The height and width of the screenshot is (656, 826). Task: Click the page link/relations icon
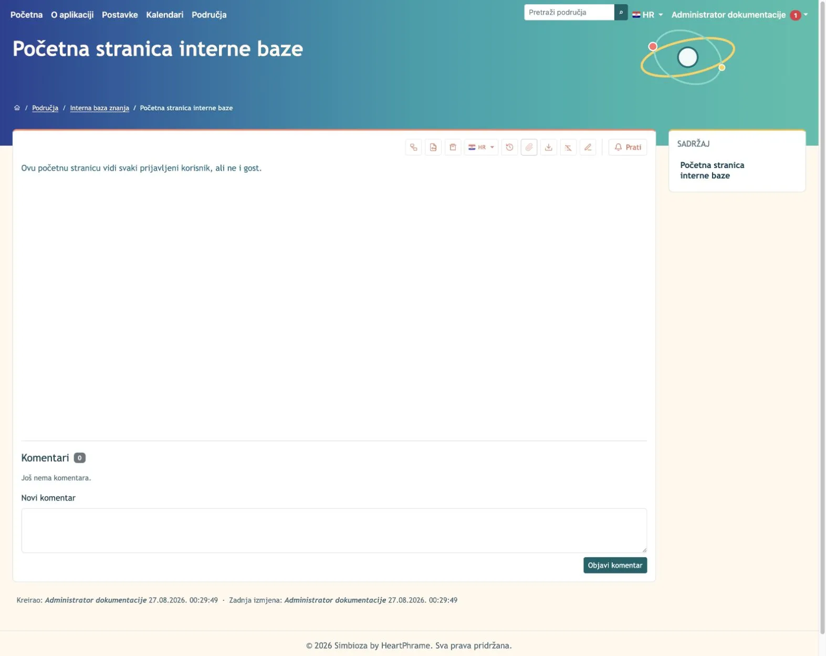coord(413,147)
